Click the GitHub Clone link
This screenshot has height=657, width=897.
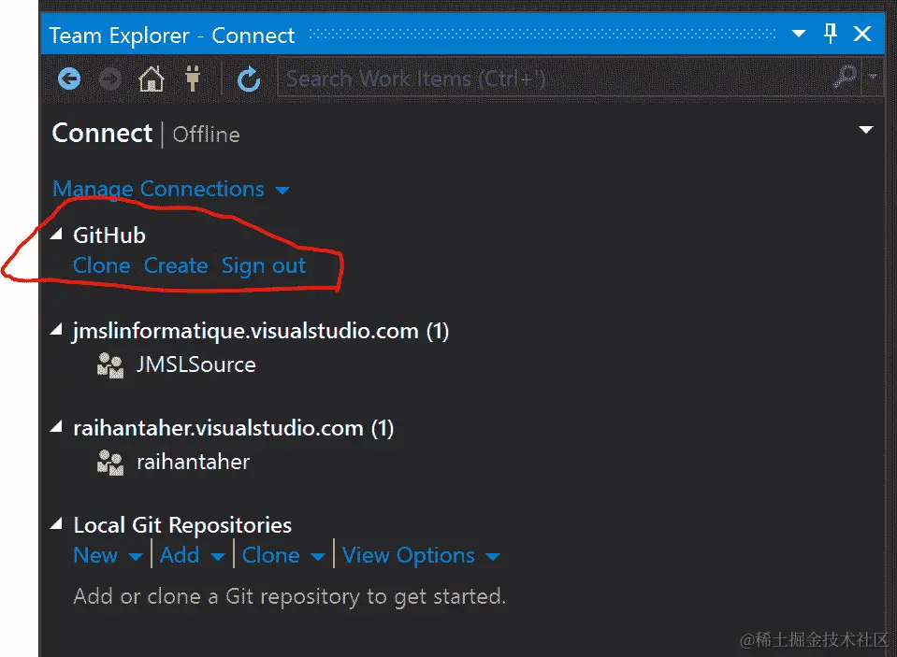tap(102, 265)
